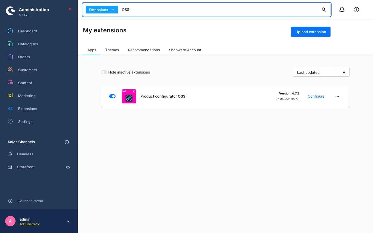The width and height of the screenshot is (373, 233).
Task: View Storefront via the eye icon
Action: point(68,167)
